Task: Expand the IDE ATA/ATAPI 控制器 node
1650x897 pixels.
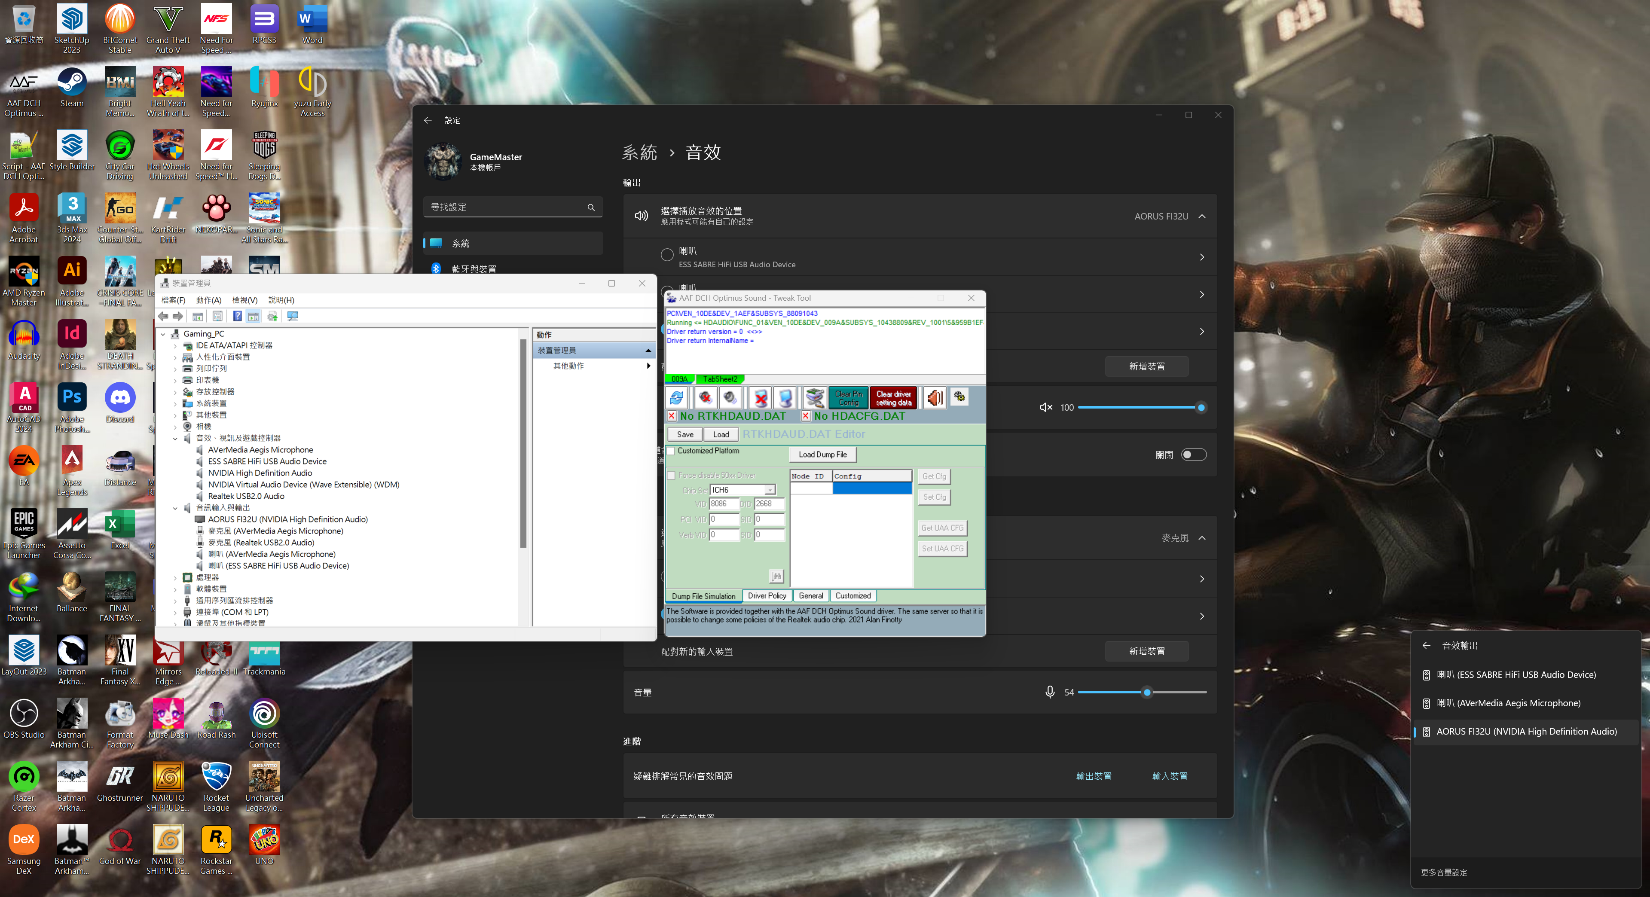Action: coord(175,346)
